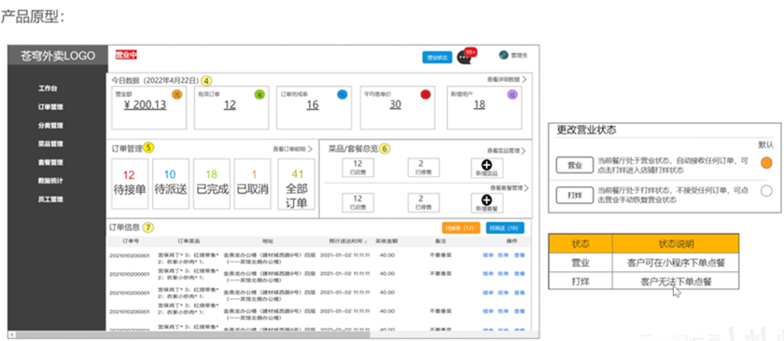This screenshot has height=341, width=784.
Task: Select the 营业 default radio button
Action: click(766, 163)
